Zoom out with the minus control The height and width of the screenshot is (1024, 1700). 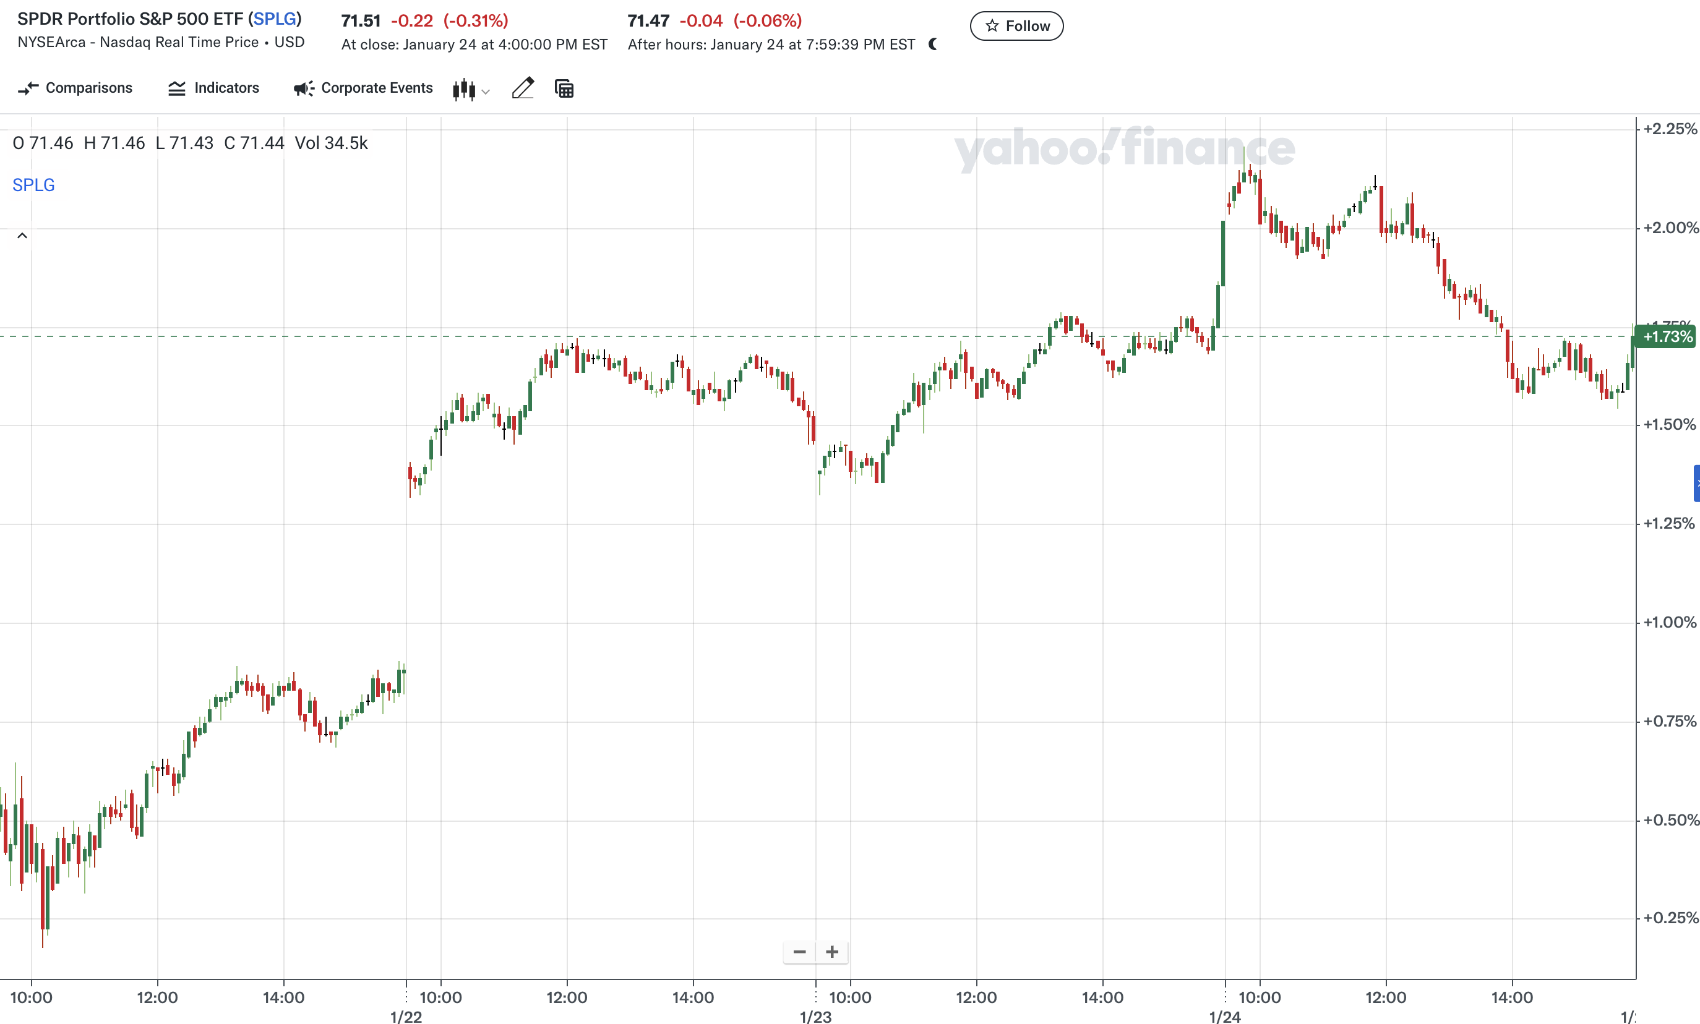tap(800, 952)
